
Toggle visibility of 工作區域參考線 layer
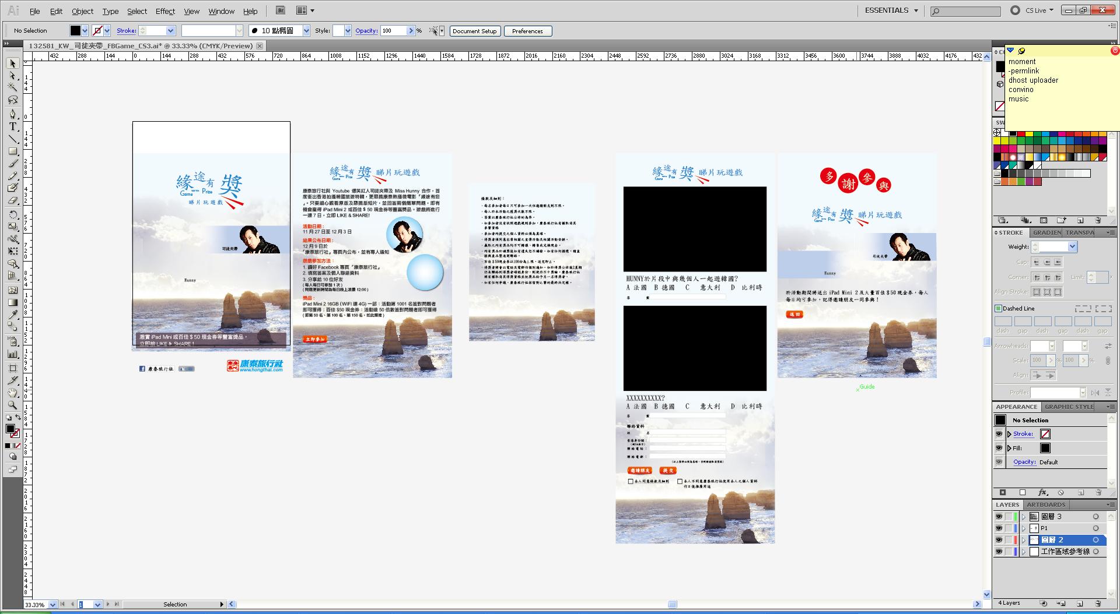click(x=999, y=552)
